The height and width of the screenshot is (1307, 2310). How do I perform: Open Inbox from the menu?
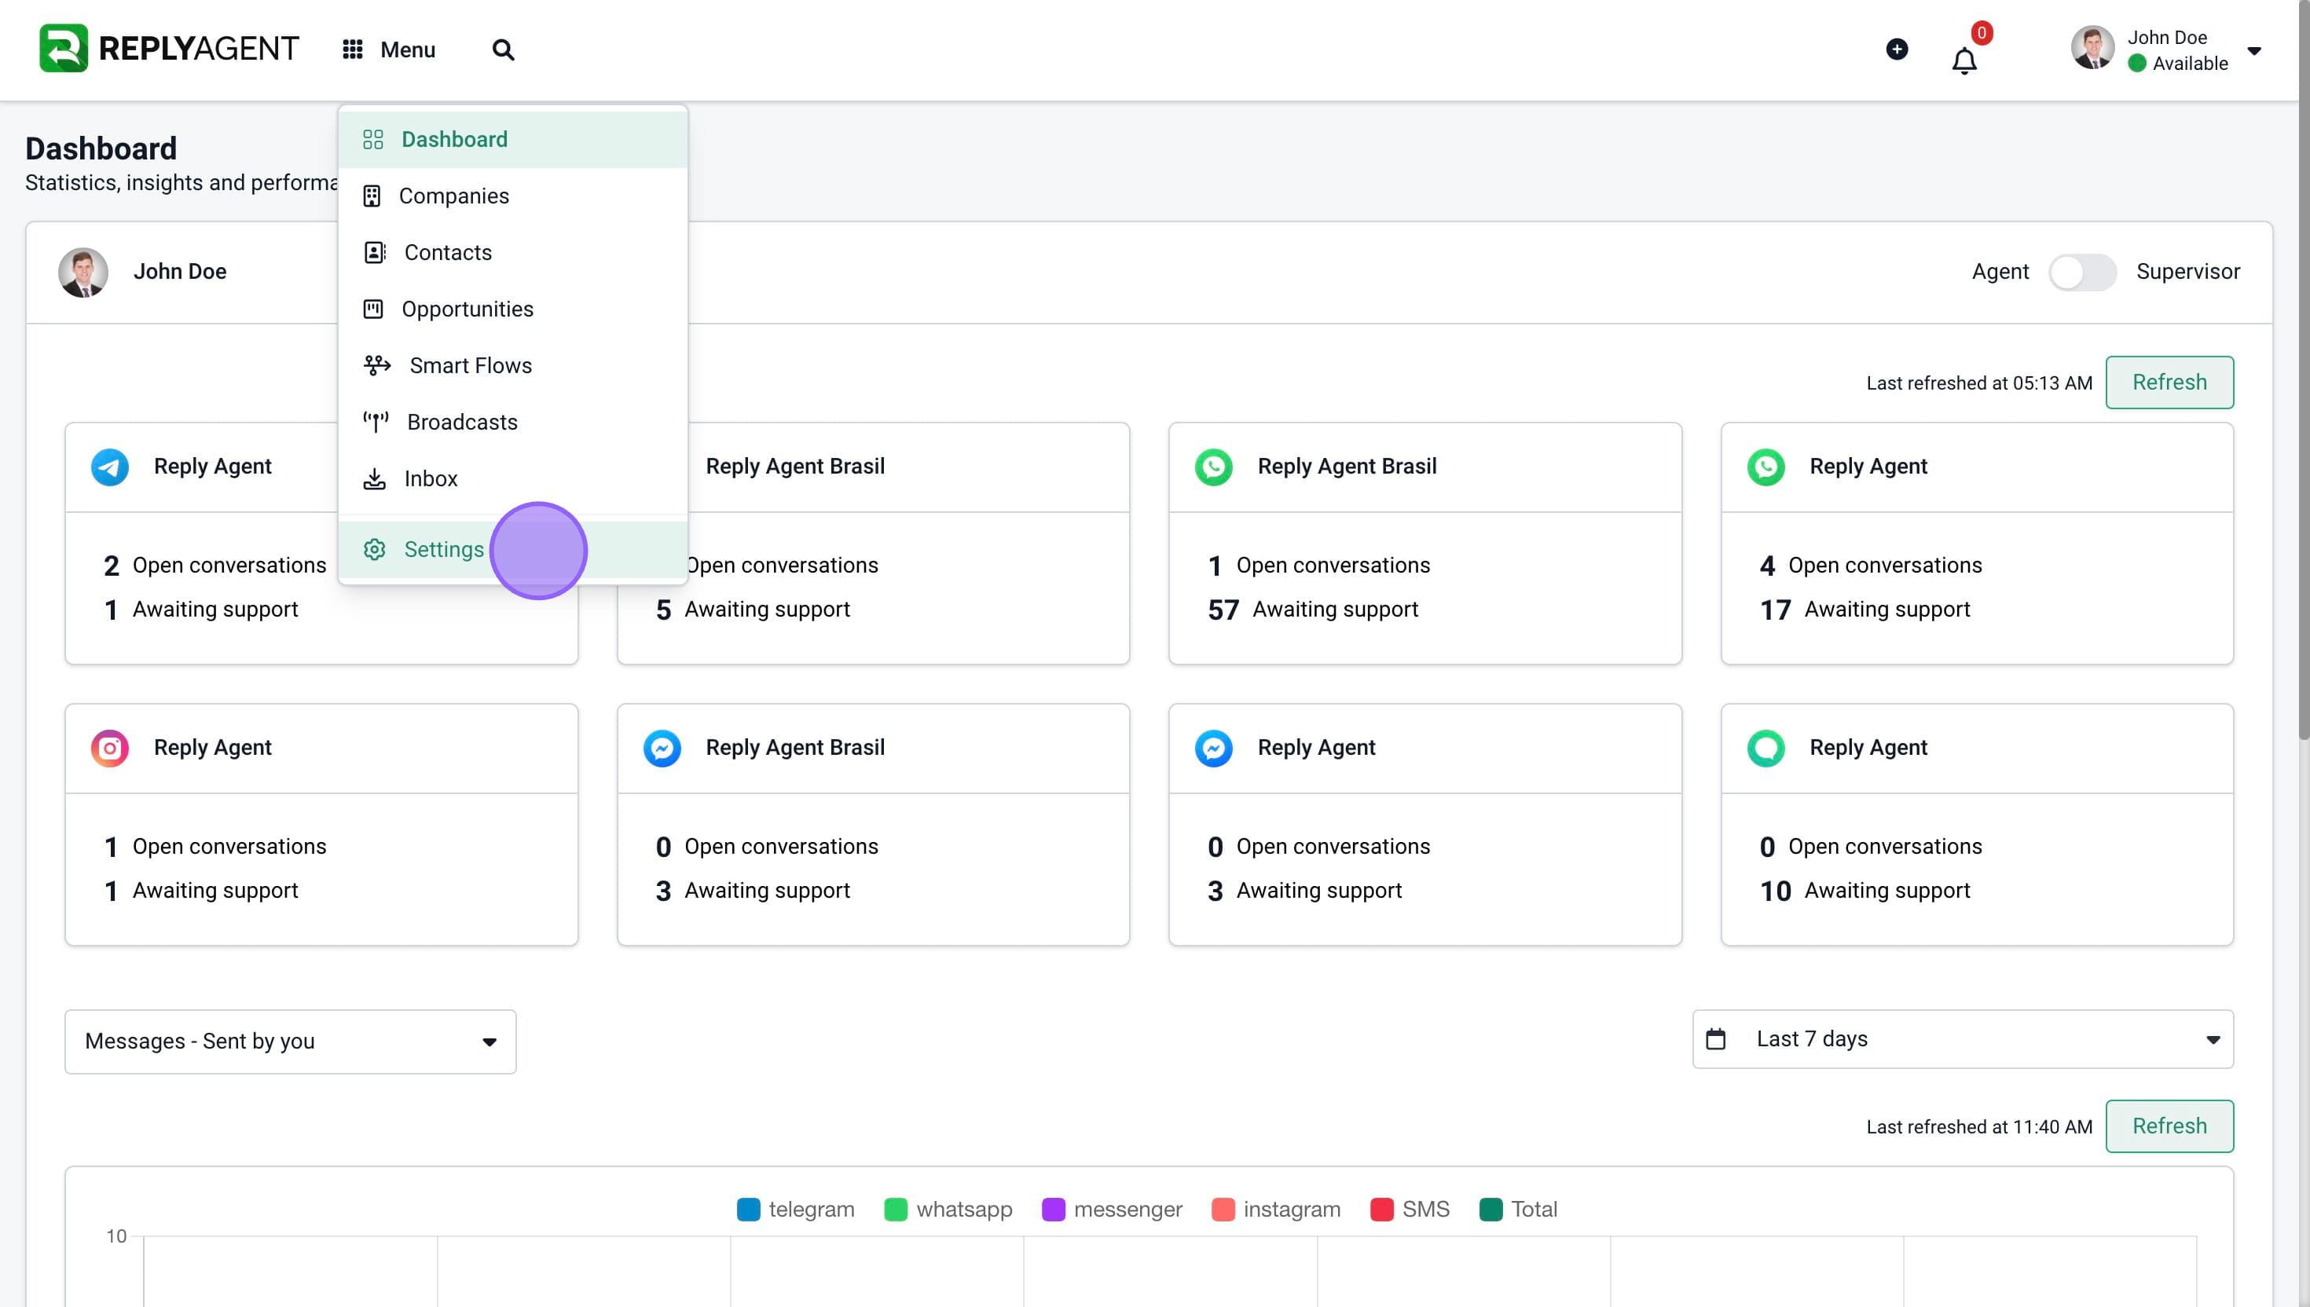512,478
